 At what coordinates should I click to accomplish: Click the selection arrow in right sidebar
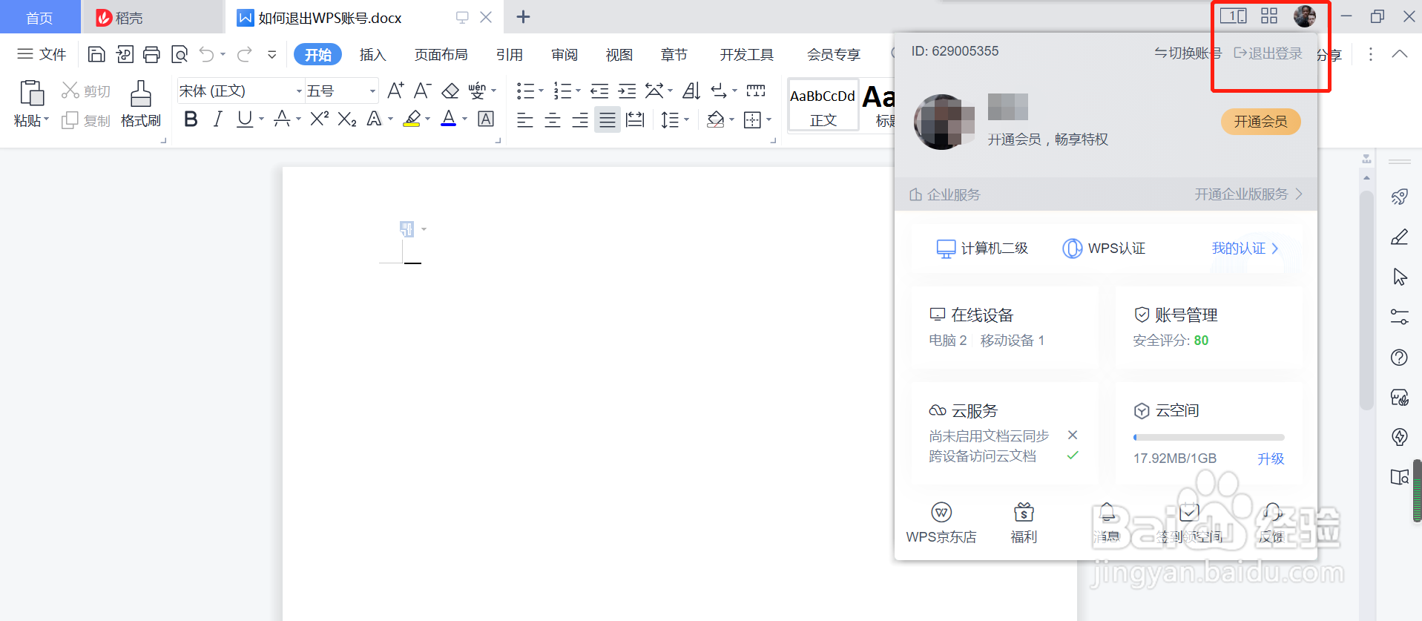click(1400, 277)
